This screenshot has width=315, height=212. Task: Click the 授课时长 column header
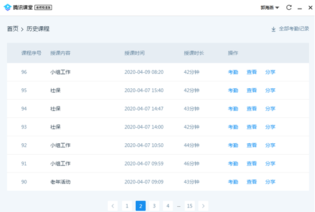click(x=194, y=53)
